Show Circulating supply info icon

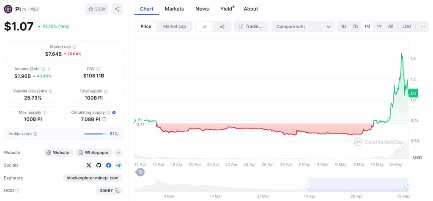(x=108, y=113)
